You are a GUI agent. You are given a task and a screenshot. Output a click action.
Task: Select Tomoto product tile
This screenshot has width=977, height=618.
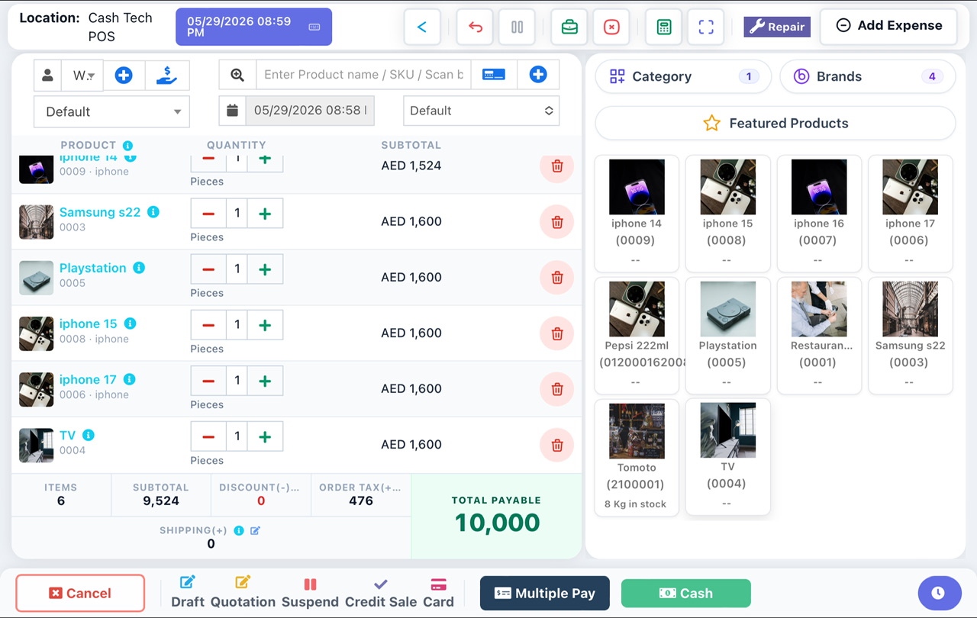(637, 457)
